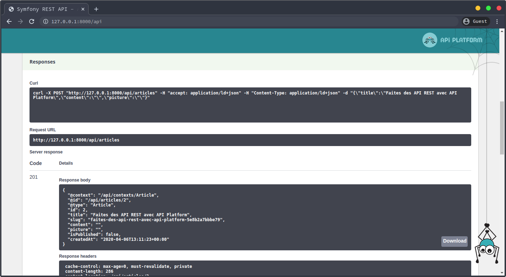Click the address bar URL
The height and width of the screenshot is (277, 506).
click(x=77, y=21)
